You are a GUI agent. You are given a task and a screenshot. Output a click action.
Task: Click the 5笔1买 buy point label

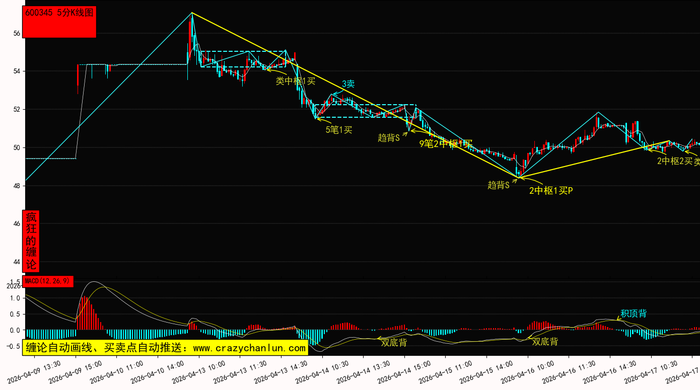click(x=338, y=130)
